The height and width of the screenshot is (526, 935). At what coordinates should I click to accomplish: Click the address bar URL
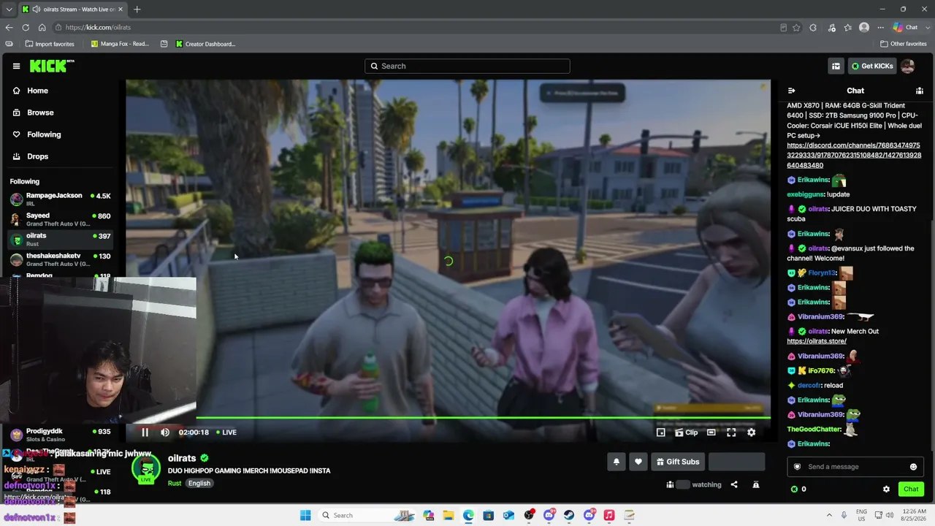tap(98, 28)
